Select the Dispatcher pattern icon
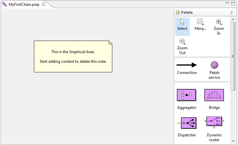 pos(186,123)
